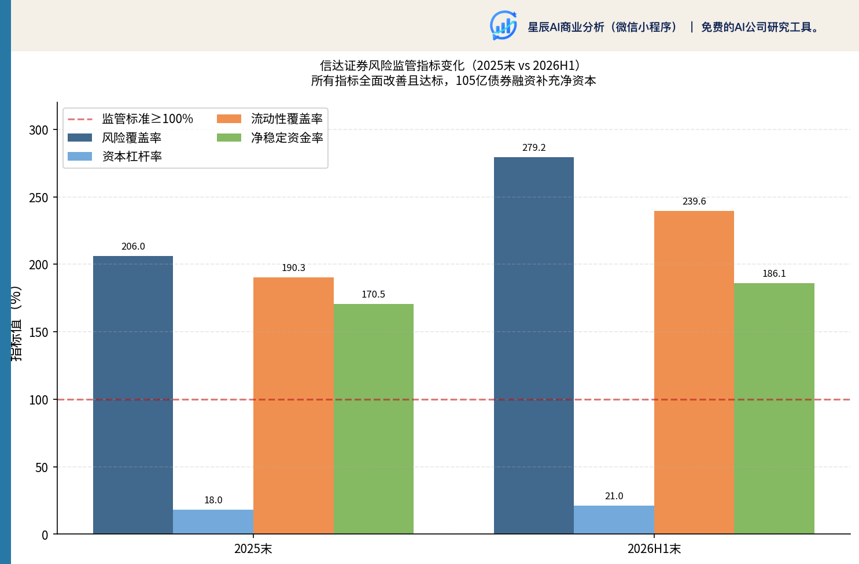Click the orange 流动性覆盖率 legend swatch
This screenshot has width=859, height=564.
[x=229, y=118]
